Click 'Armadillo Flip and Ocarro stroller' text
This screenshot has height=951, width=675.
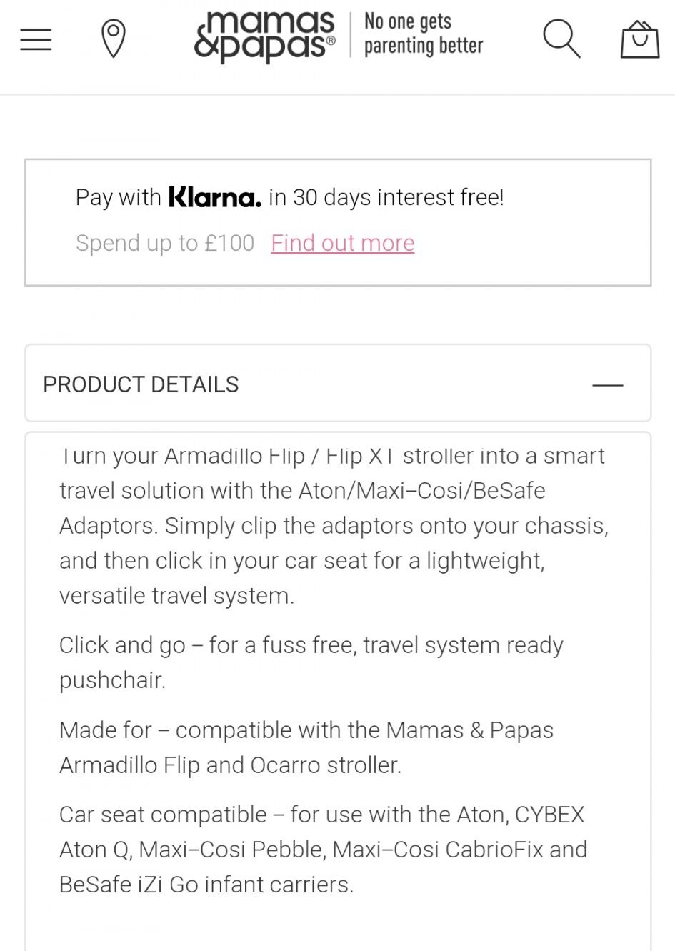pyautogui.click(x=230, y=765)
